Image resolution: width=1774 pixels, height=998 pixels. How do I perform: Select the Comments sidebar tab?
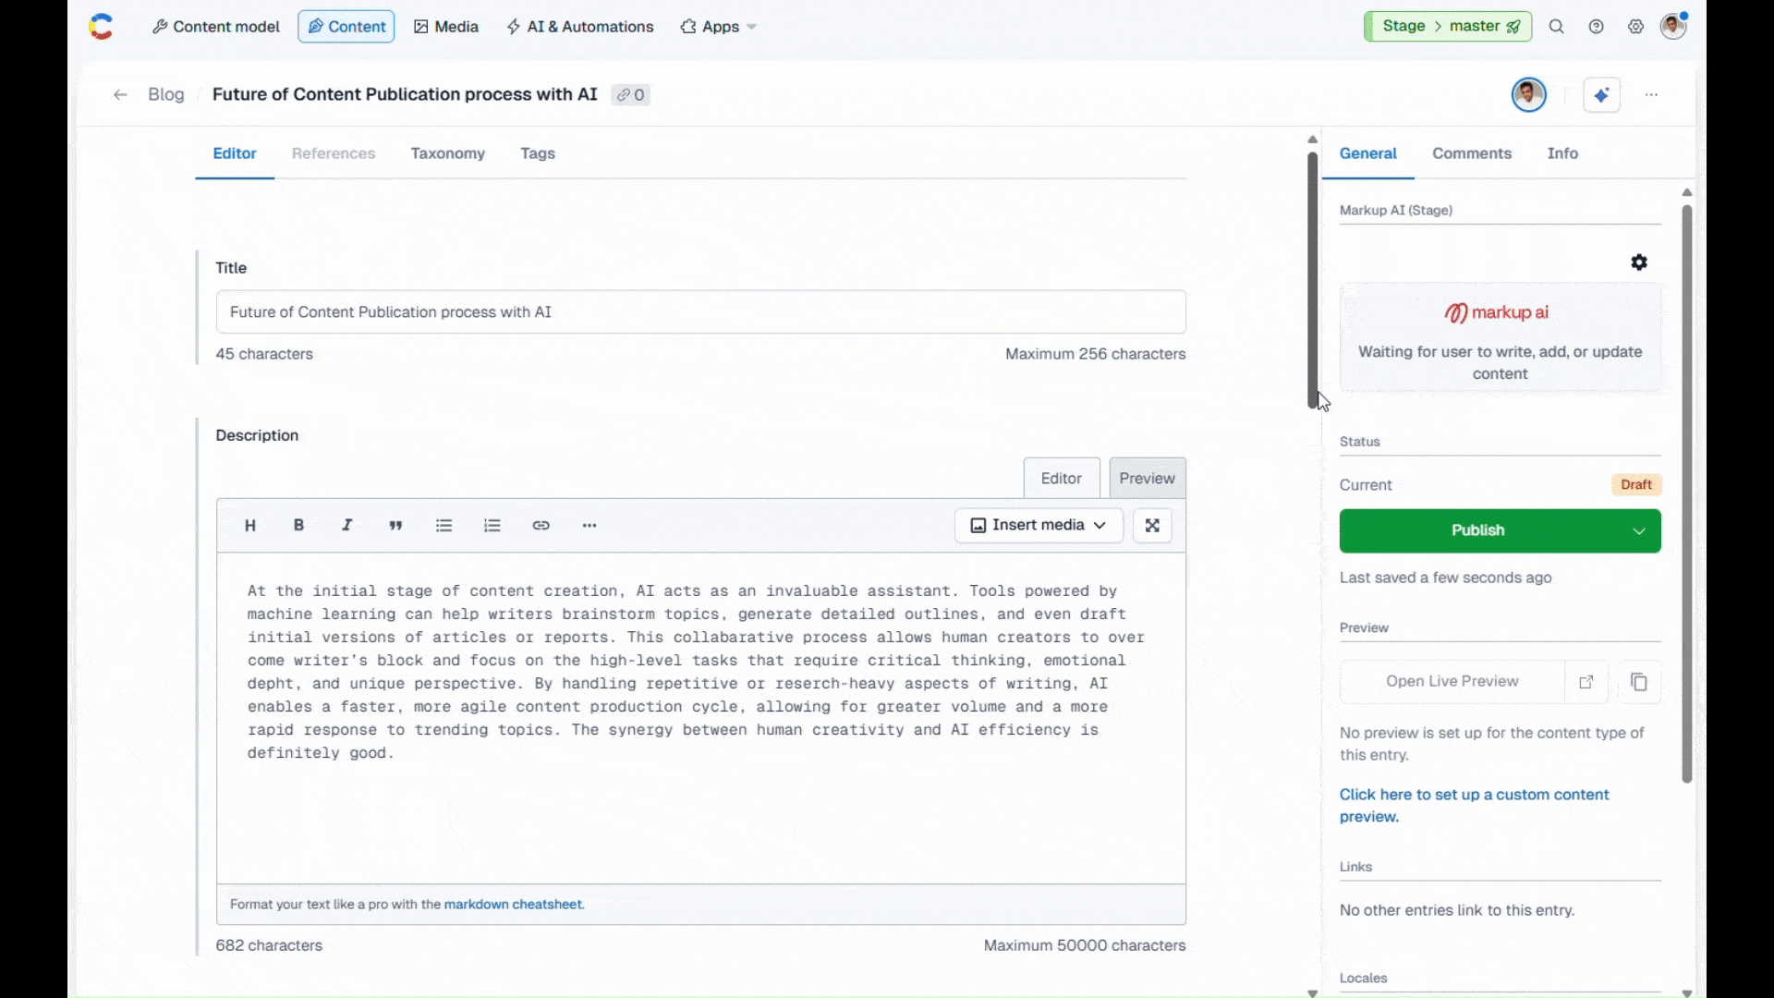(x=1472, y=153)
